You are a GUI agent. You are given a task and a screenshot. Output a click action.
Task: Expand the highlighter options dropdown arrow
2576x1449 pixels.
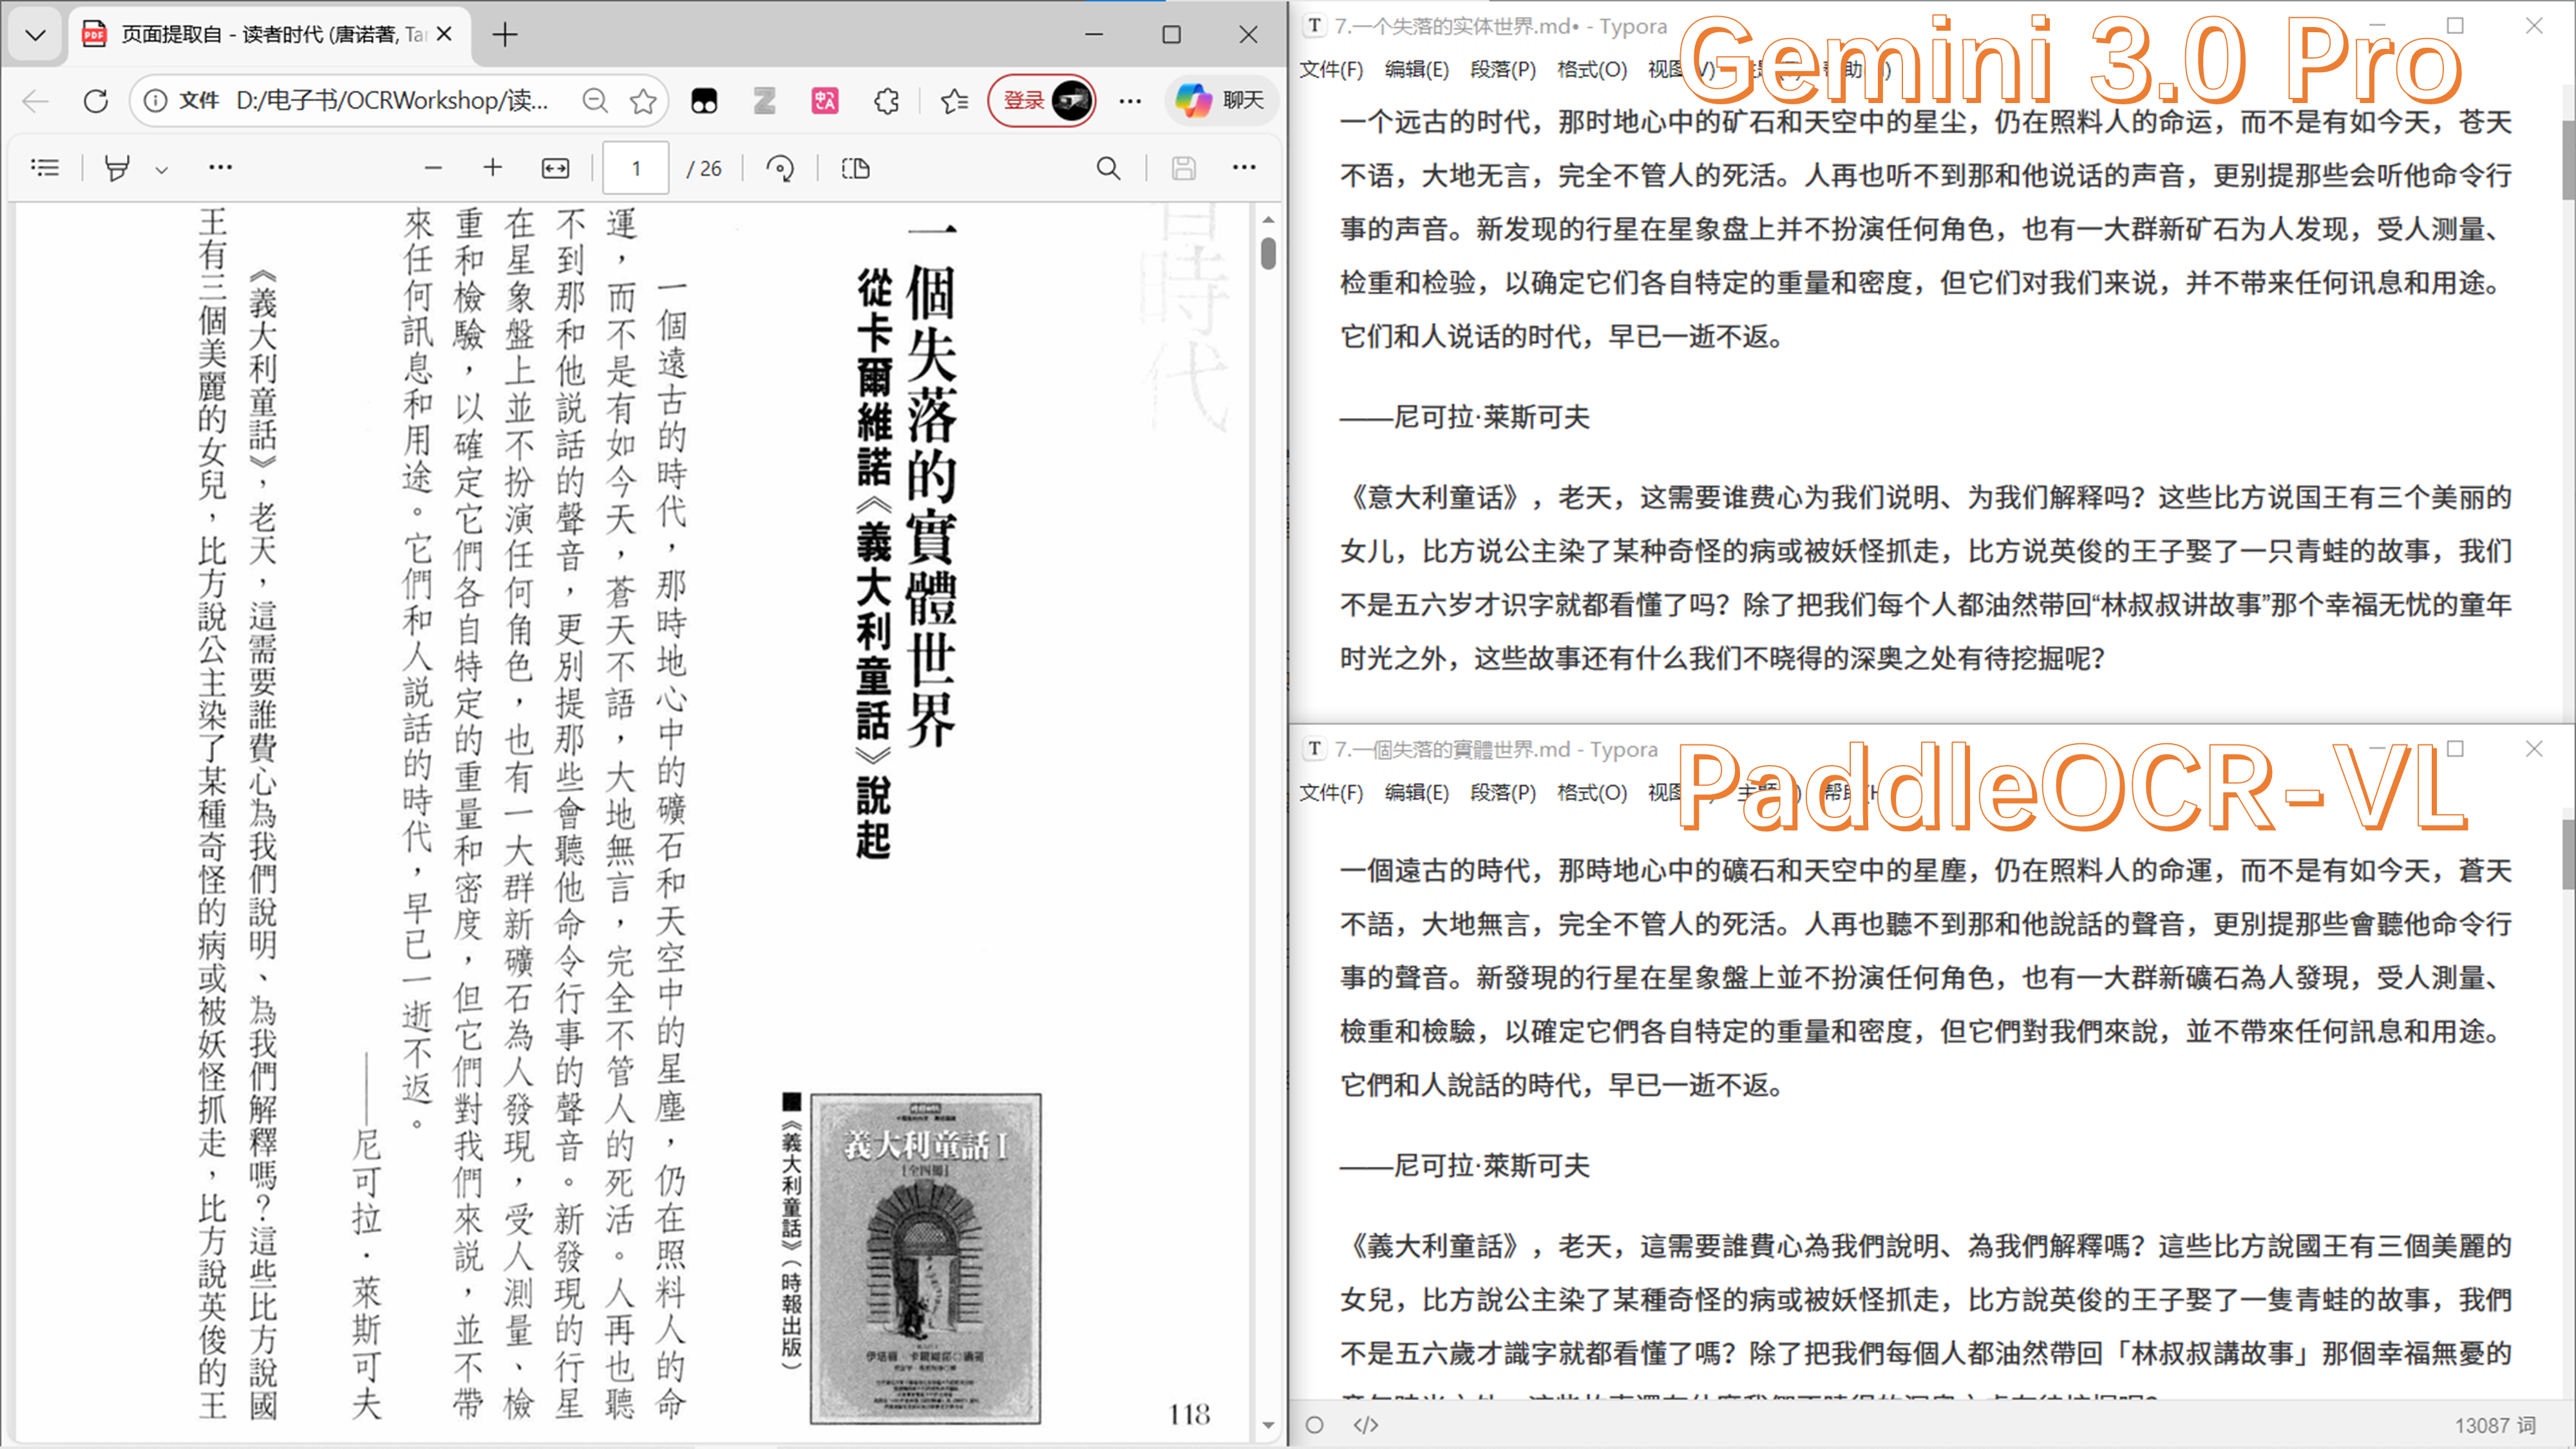tap(161, 170)
